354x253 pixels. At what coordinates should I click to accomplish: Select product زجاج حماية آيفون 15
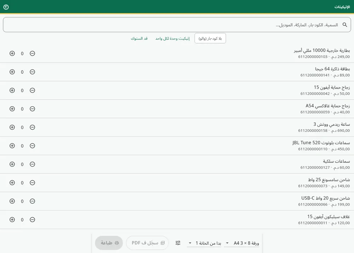177,90
